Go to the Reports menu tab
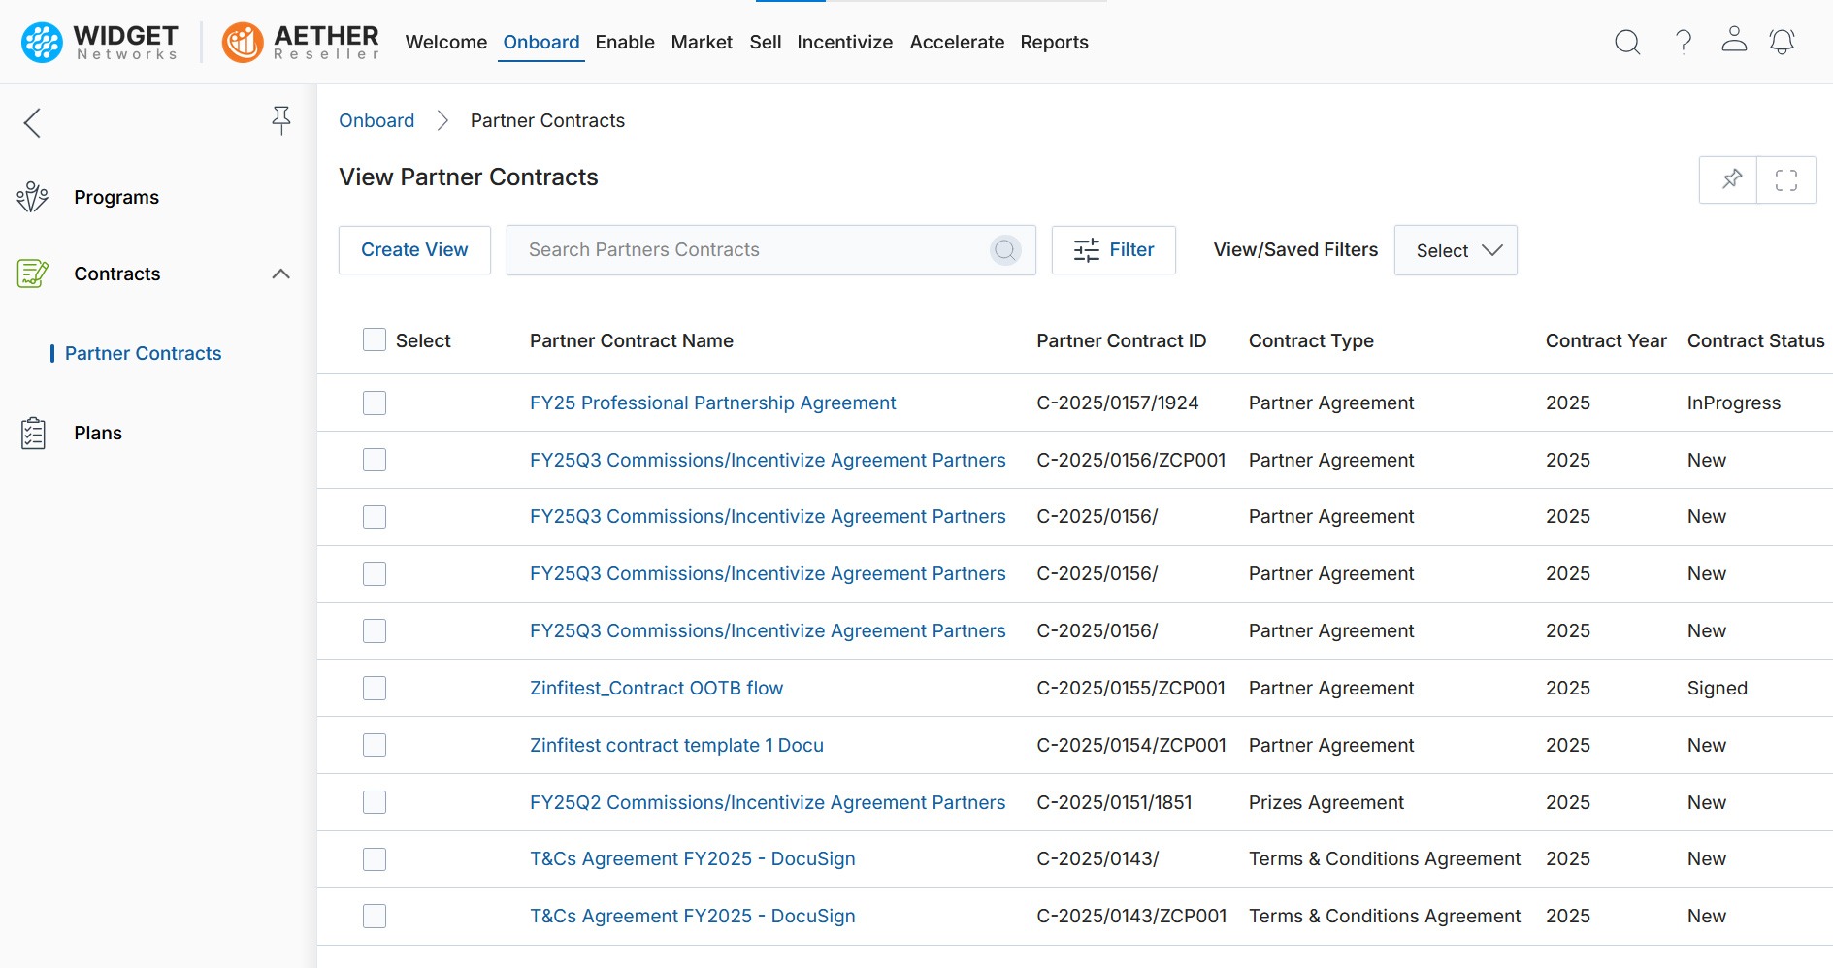The image size is (1833, 968). (x=1054, y=42)
